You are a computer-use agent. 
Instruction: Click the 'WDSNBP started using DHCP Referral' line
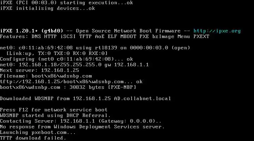coord(55,115)
